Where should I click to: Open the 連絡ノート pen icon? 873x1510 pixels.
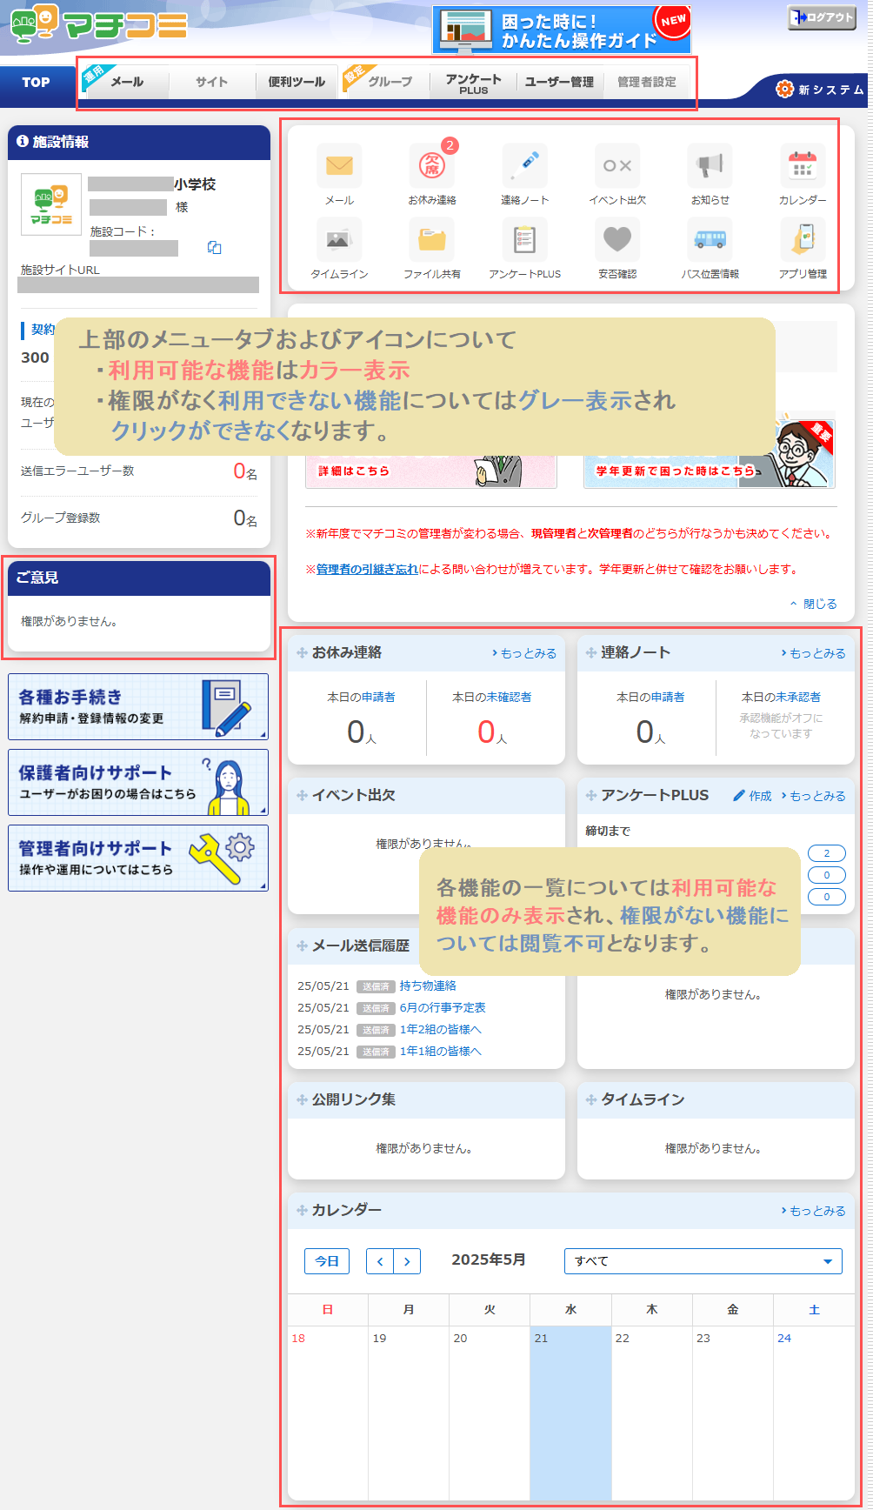click(x=524, y=165)
